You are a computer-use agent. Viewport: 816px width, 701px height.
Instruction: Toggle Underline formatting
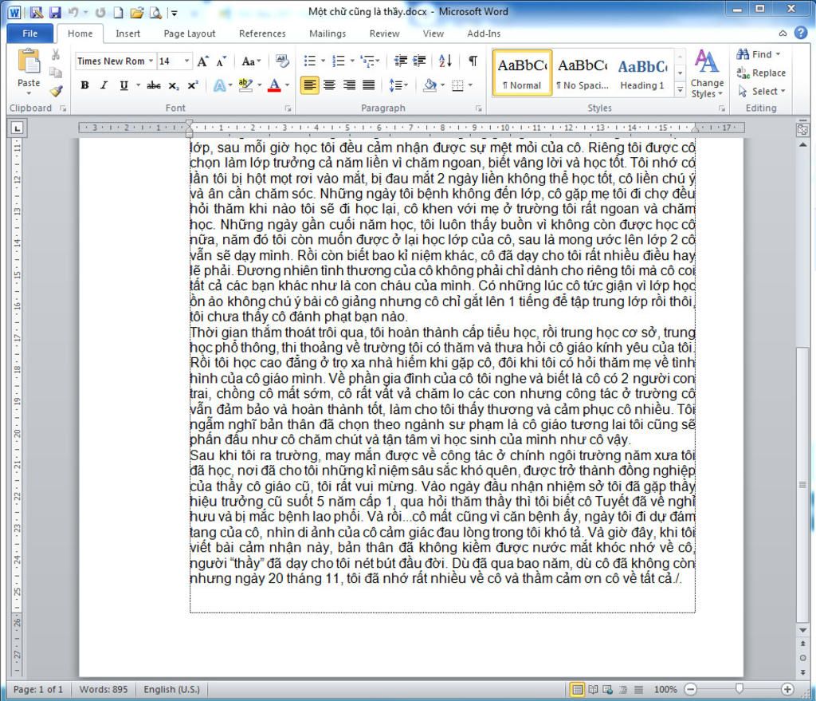(x=124, y=85)
